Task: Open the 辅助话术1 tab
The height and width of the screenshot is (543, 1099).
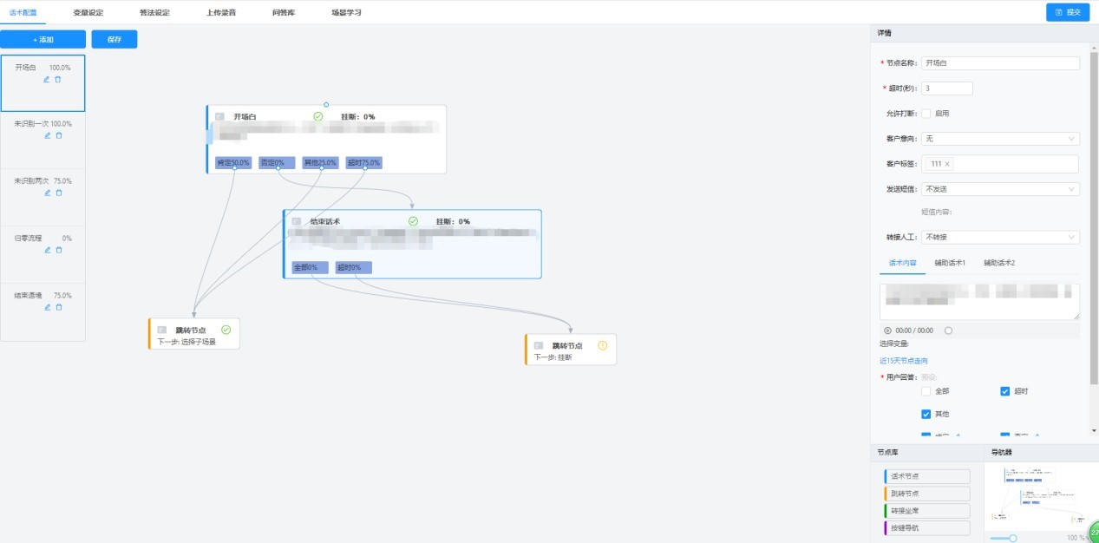Action: (x=950, y=263)
